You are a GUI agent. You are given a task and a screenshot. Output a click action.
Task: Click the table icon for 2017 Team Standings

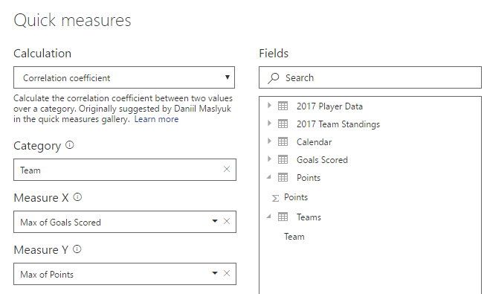(x=283, y=124)
